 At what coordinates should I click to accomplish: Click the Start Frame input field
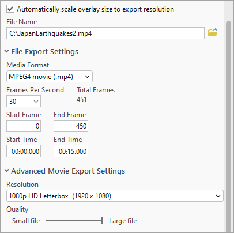(24, 126)
